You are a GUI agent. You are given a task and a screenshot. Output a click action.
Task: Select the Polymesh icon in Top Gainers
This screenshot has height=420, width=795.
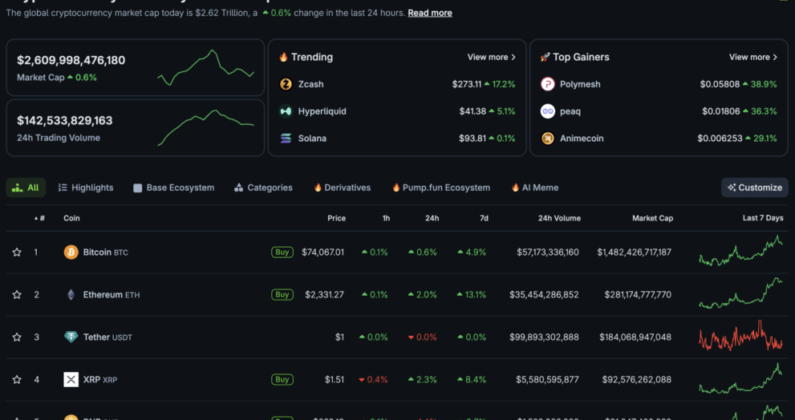(548, 84)
